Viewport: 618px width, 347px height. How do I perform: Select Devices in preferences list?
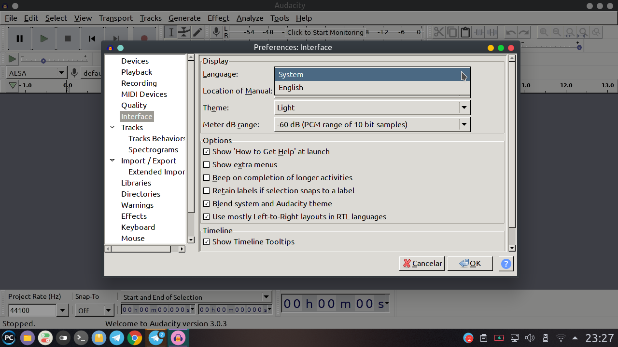[x=135, y=61]
